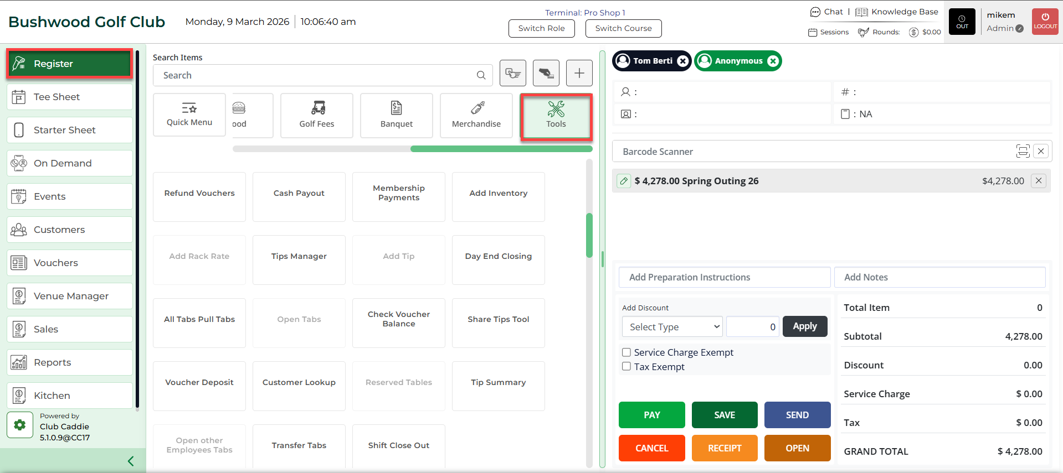Viewport: 1063px width, 473px height.
Task: Click the clock OUT icon
Action: (x=962, y=22)
